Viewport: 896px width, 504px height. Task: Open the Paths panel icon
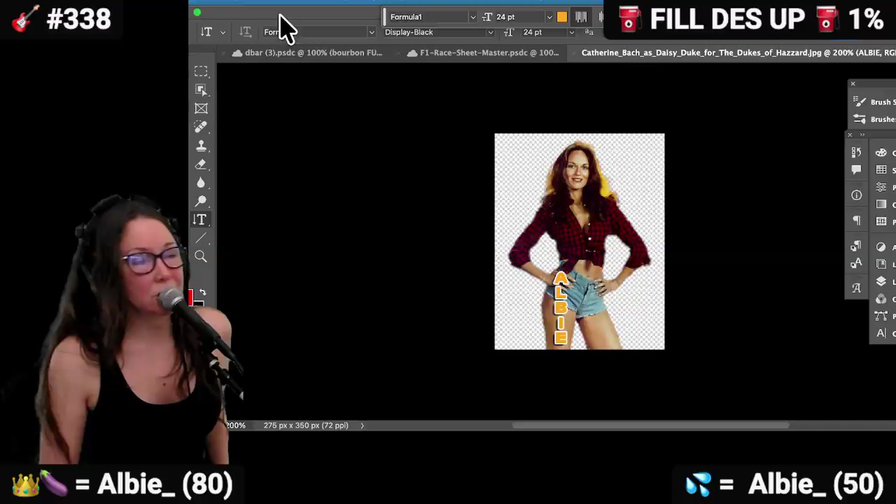881,316
